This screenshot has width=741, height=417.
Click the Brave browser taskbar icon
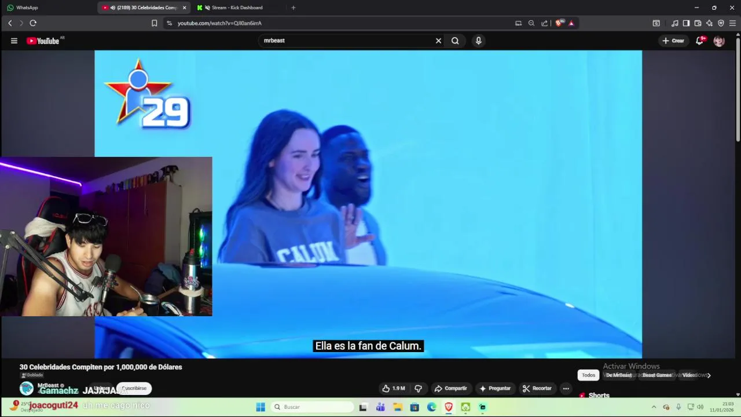(x=449, y=407)
